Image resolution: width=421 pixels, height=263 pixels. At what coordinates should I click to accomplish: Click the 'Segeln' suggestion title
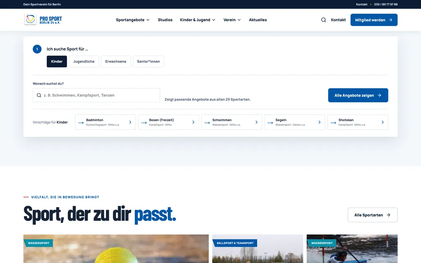281,120
